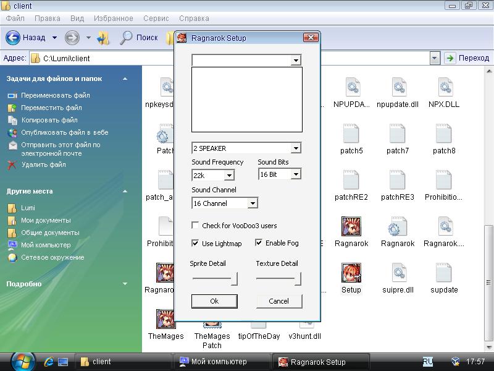Select the patch8 text file icon
The width and height of the screenshot is (494, 371).
(443, 133)
